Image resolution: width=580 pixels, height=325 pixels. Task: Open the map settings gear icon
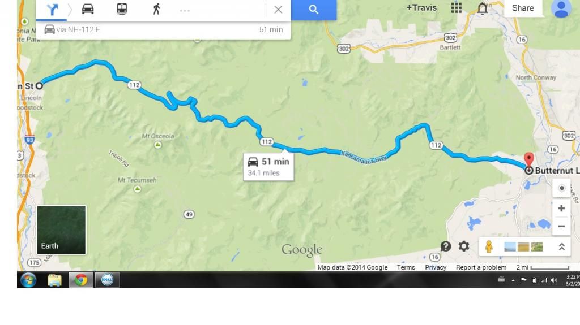click(464, 246)
